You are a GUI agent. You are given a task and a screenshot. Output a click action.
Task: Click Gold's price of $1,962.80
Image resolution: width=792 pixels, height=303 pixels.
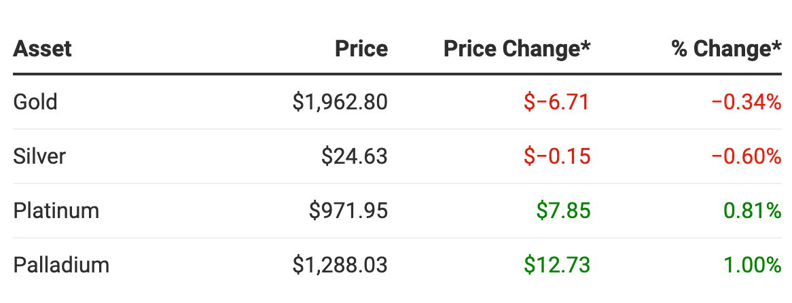[x=340, y=103]
